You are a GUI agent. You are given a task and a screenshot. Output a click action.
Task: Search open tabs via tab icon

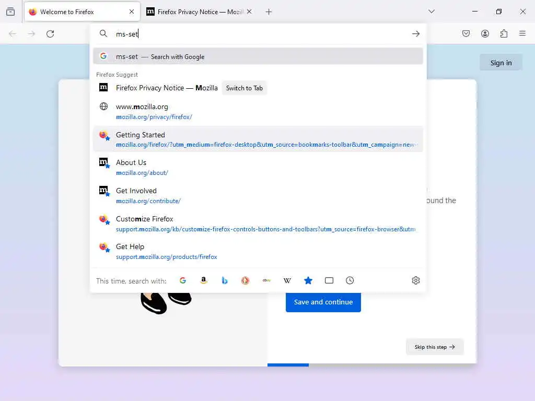(329, 280)
